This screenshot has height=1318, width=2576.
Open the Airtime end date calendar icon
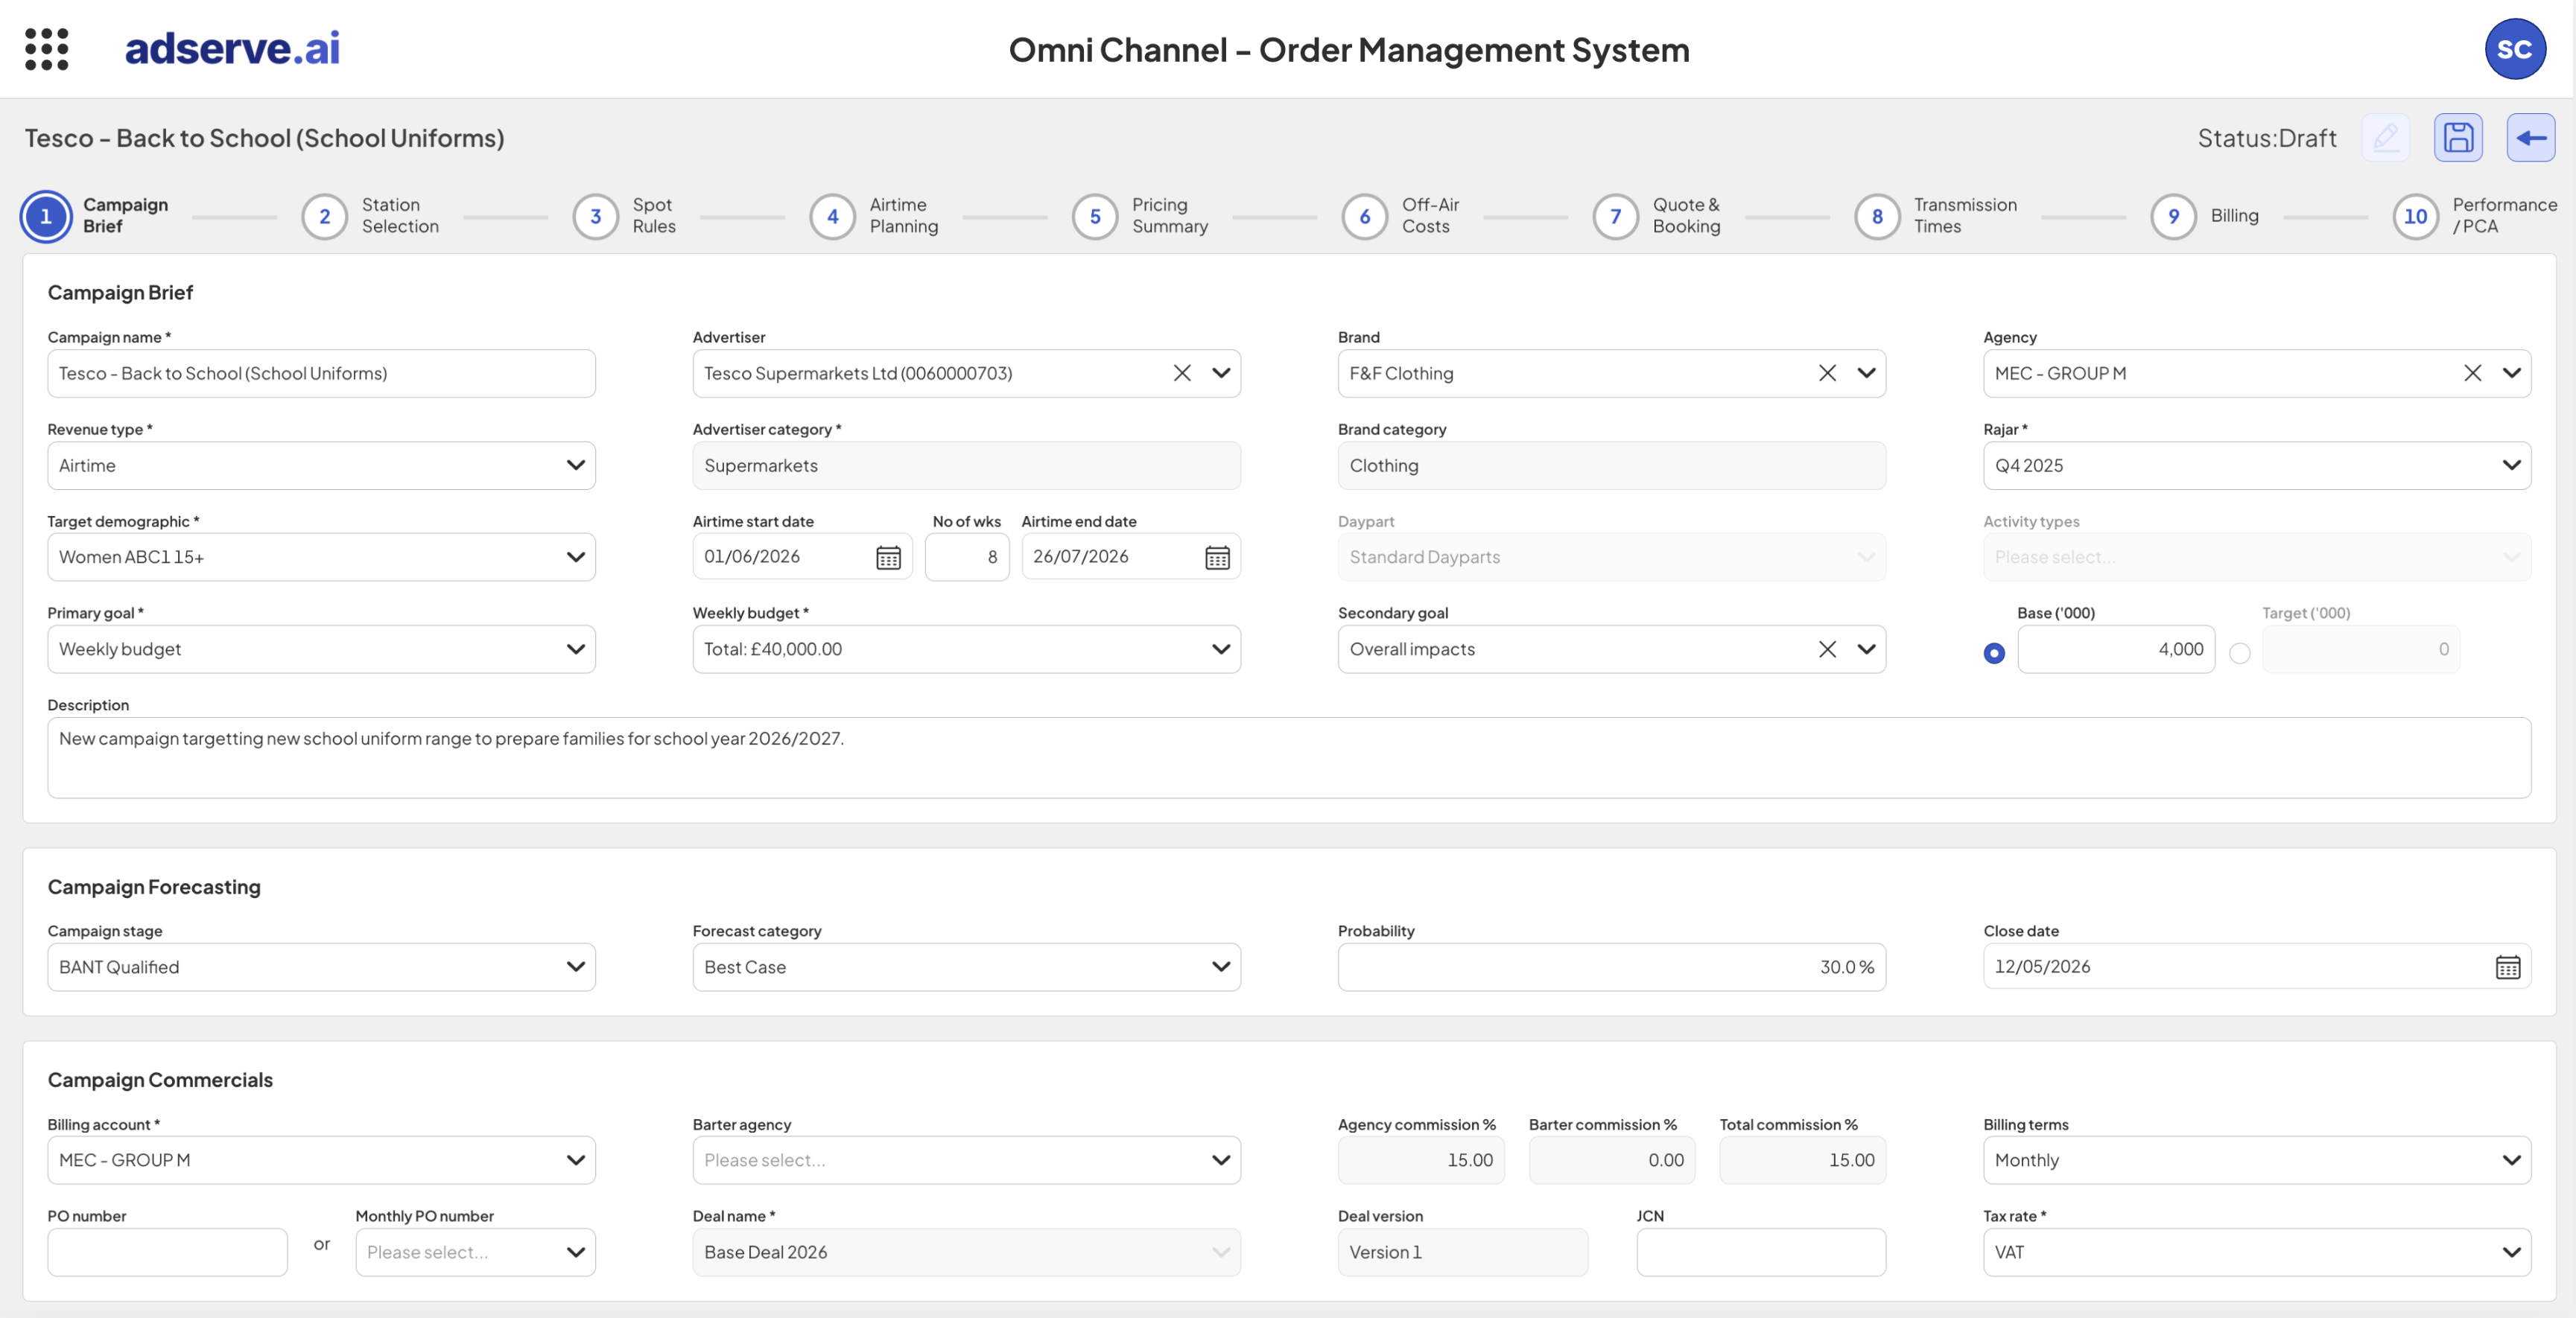[1217, 558]
